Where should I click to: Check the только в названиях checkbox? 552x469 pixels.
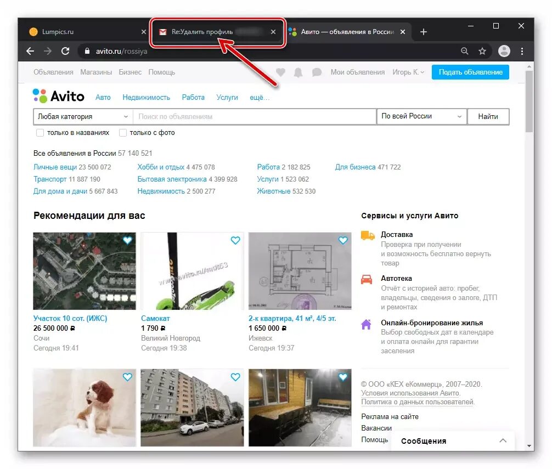[40, 133]
